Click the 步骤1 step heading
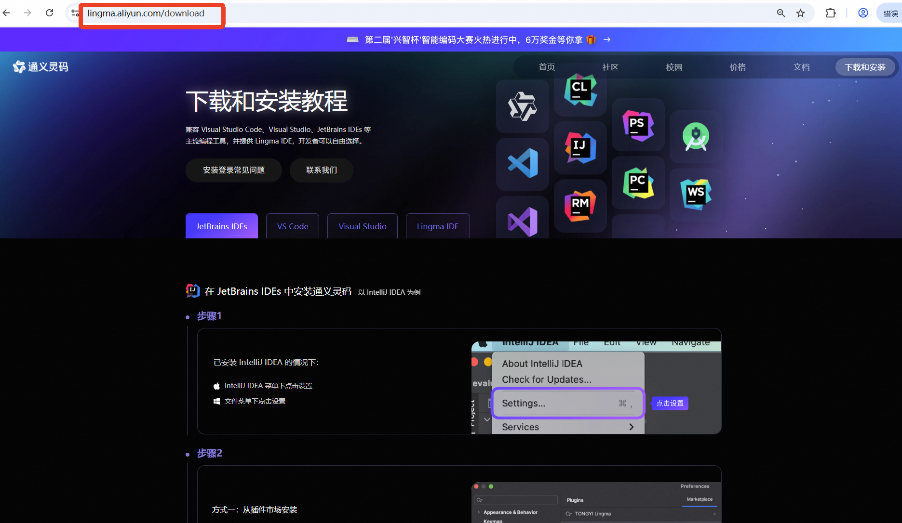This screenshot has height=523, width=902. point(209,316)
